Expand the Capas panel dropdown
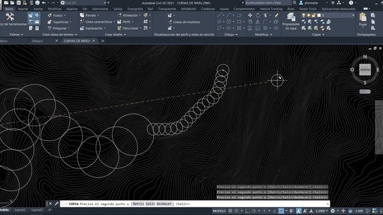This screenshot has width=383, height=215. (x=318, y=35)
